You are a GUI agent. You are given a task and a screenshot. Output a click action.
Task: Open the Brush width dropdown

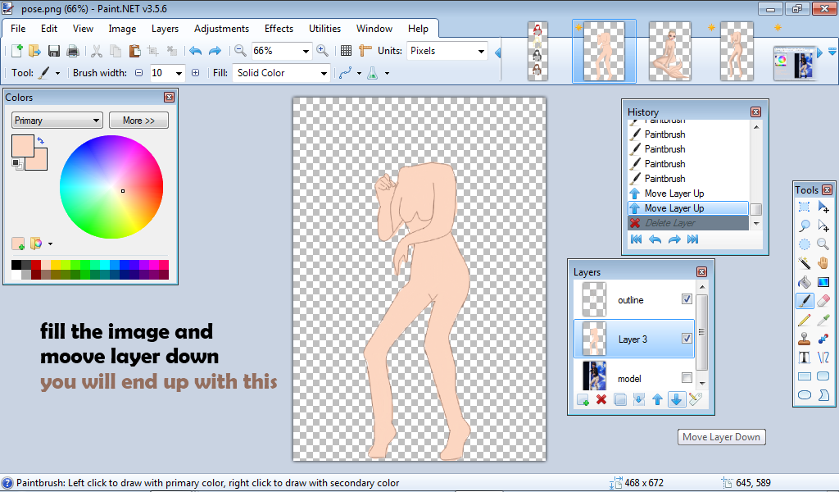pos(179,73)
